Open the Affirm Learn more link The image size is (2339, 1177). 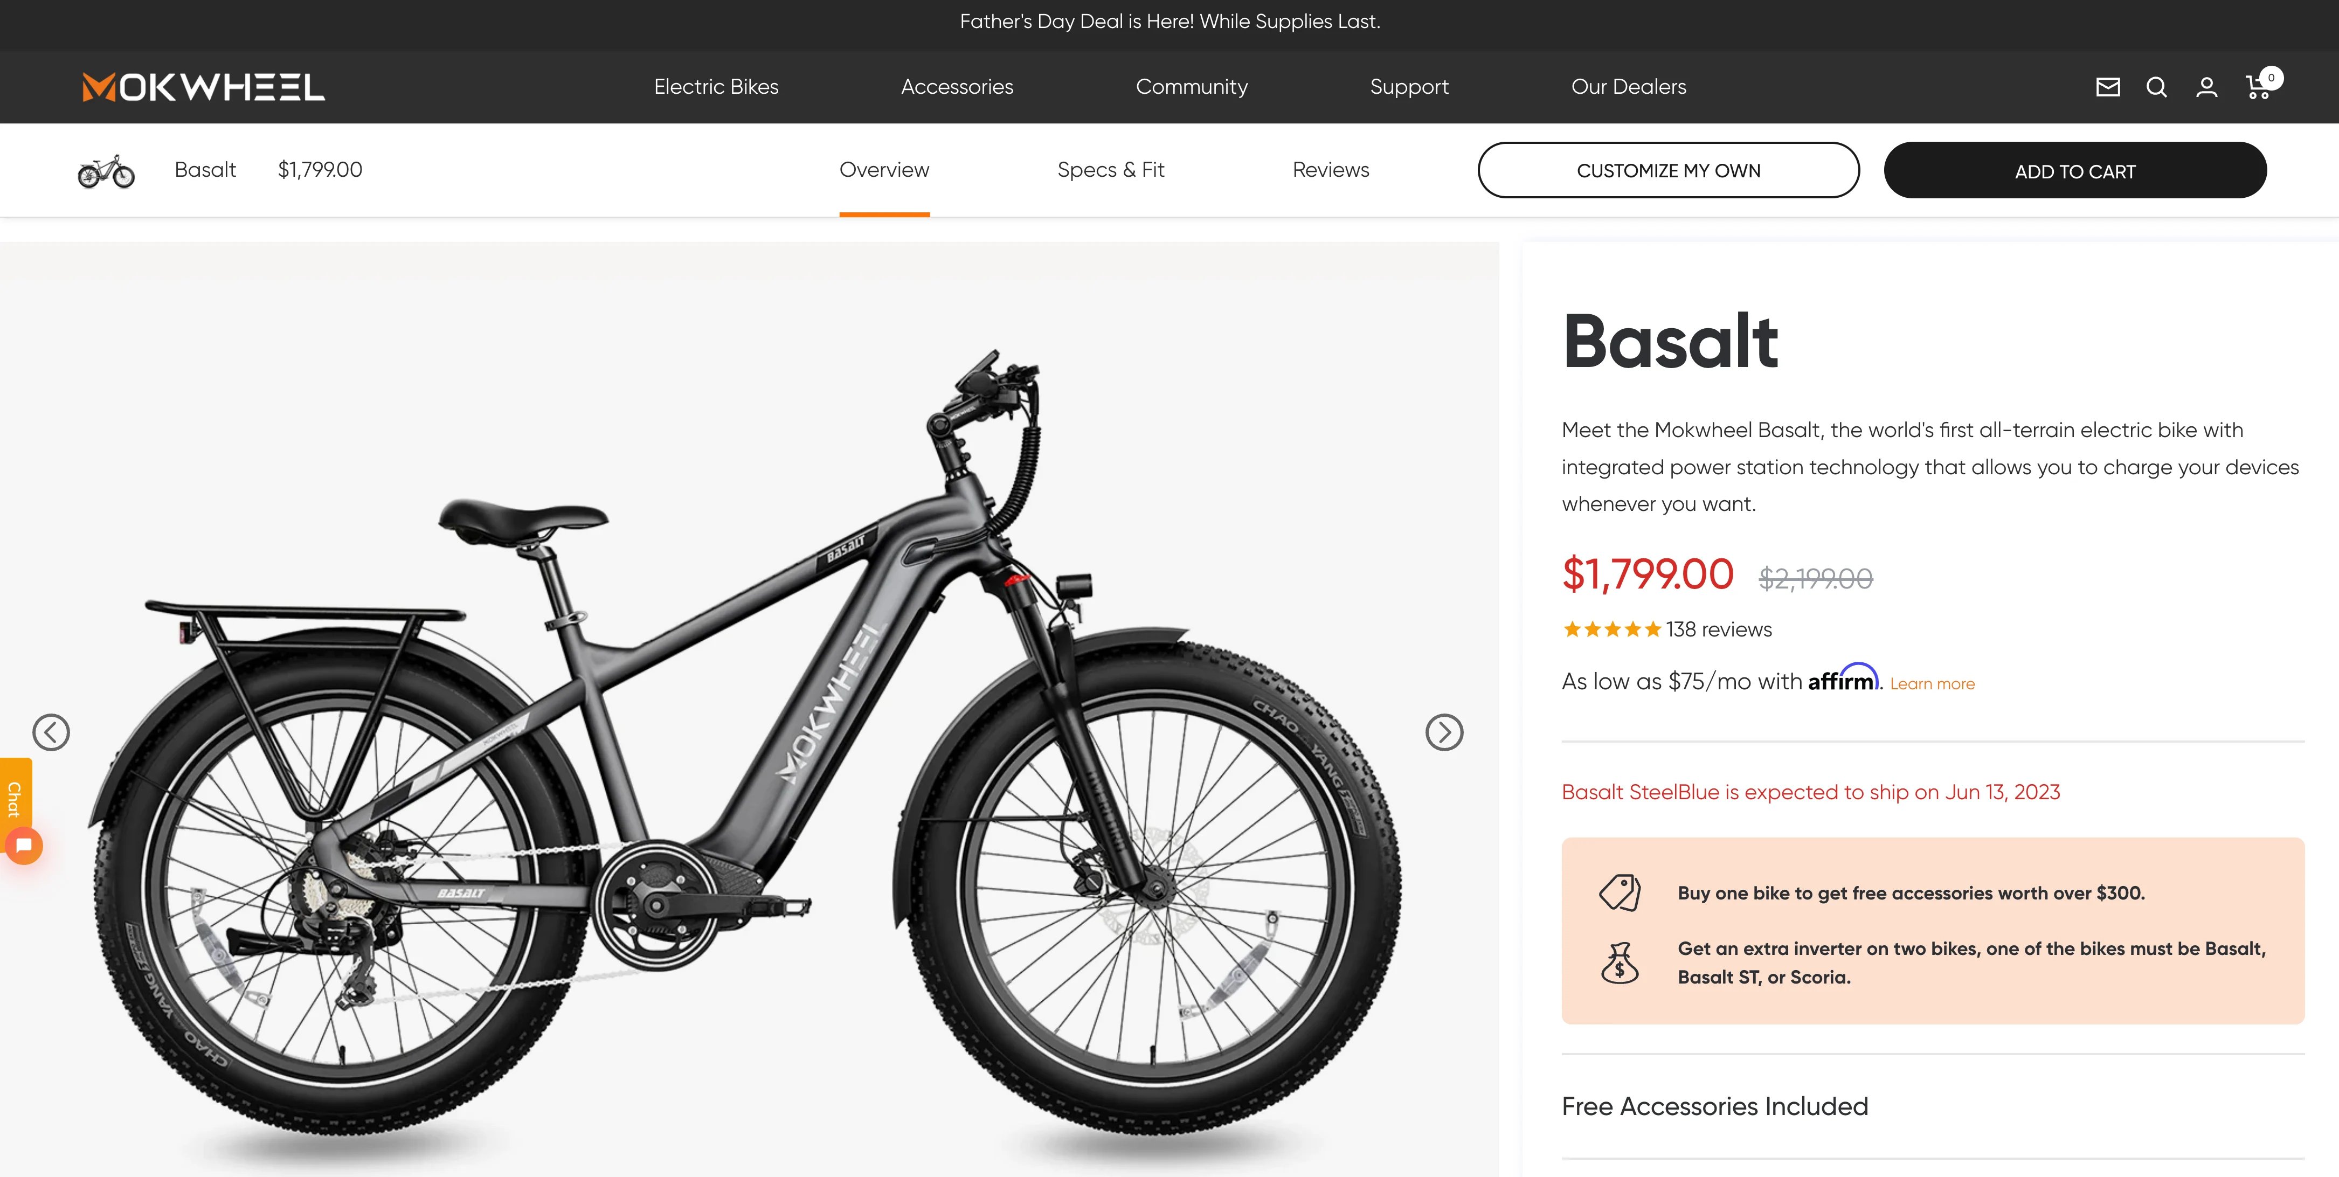(1932, 684)
